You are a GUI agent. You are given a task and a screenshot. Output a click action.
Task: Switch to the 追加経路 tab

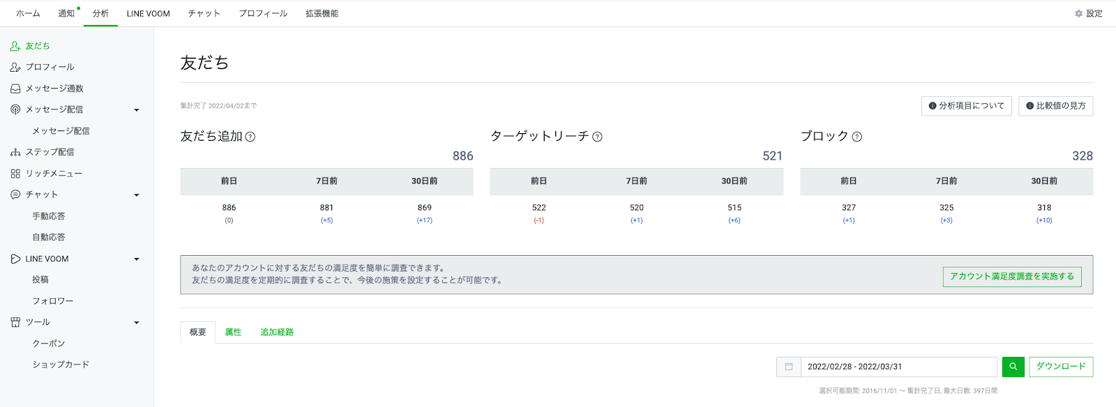(277, 332)
